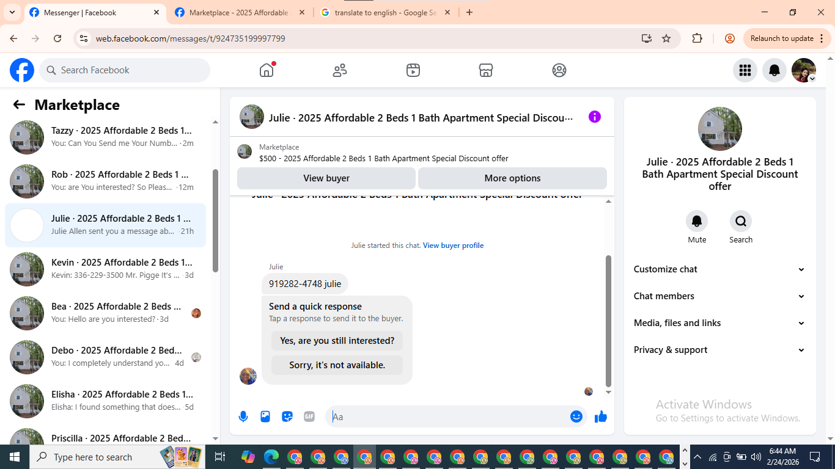Open the browser tab search dropdown
This screenshot has height=469, width=835.
(x=12, y=12)
